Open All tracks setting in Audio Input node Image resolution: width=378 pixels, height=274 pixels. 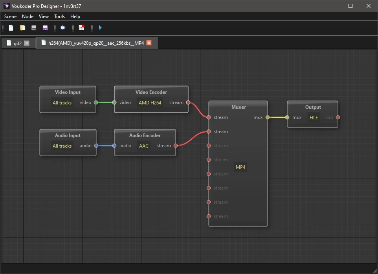tap(62, 146)
